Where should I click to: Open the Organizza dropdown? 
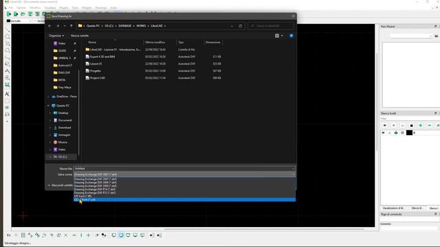pyautogui.click(x=56, y=36)
